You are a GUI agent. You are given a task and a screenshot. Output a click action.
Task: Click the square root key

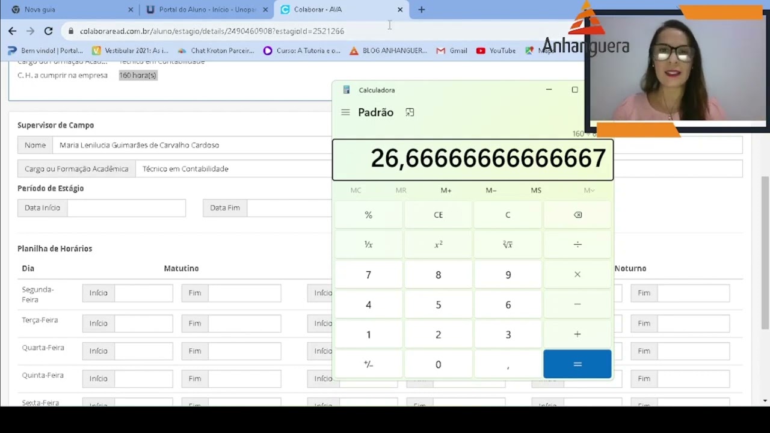pos(508,245)
